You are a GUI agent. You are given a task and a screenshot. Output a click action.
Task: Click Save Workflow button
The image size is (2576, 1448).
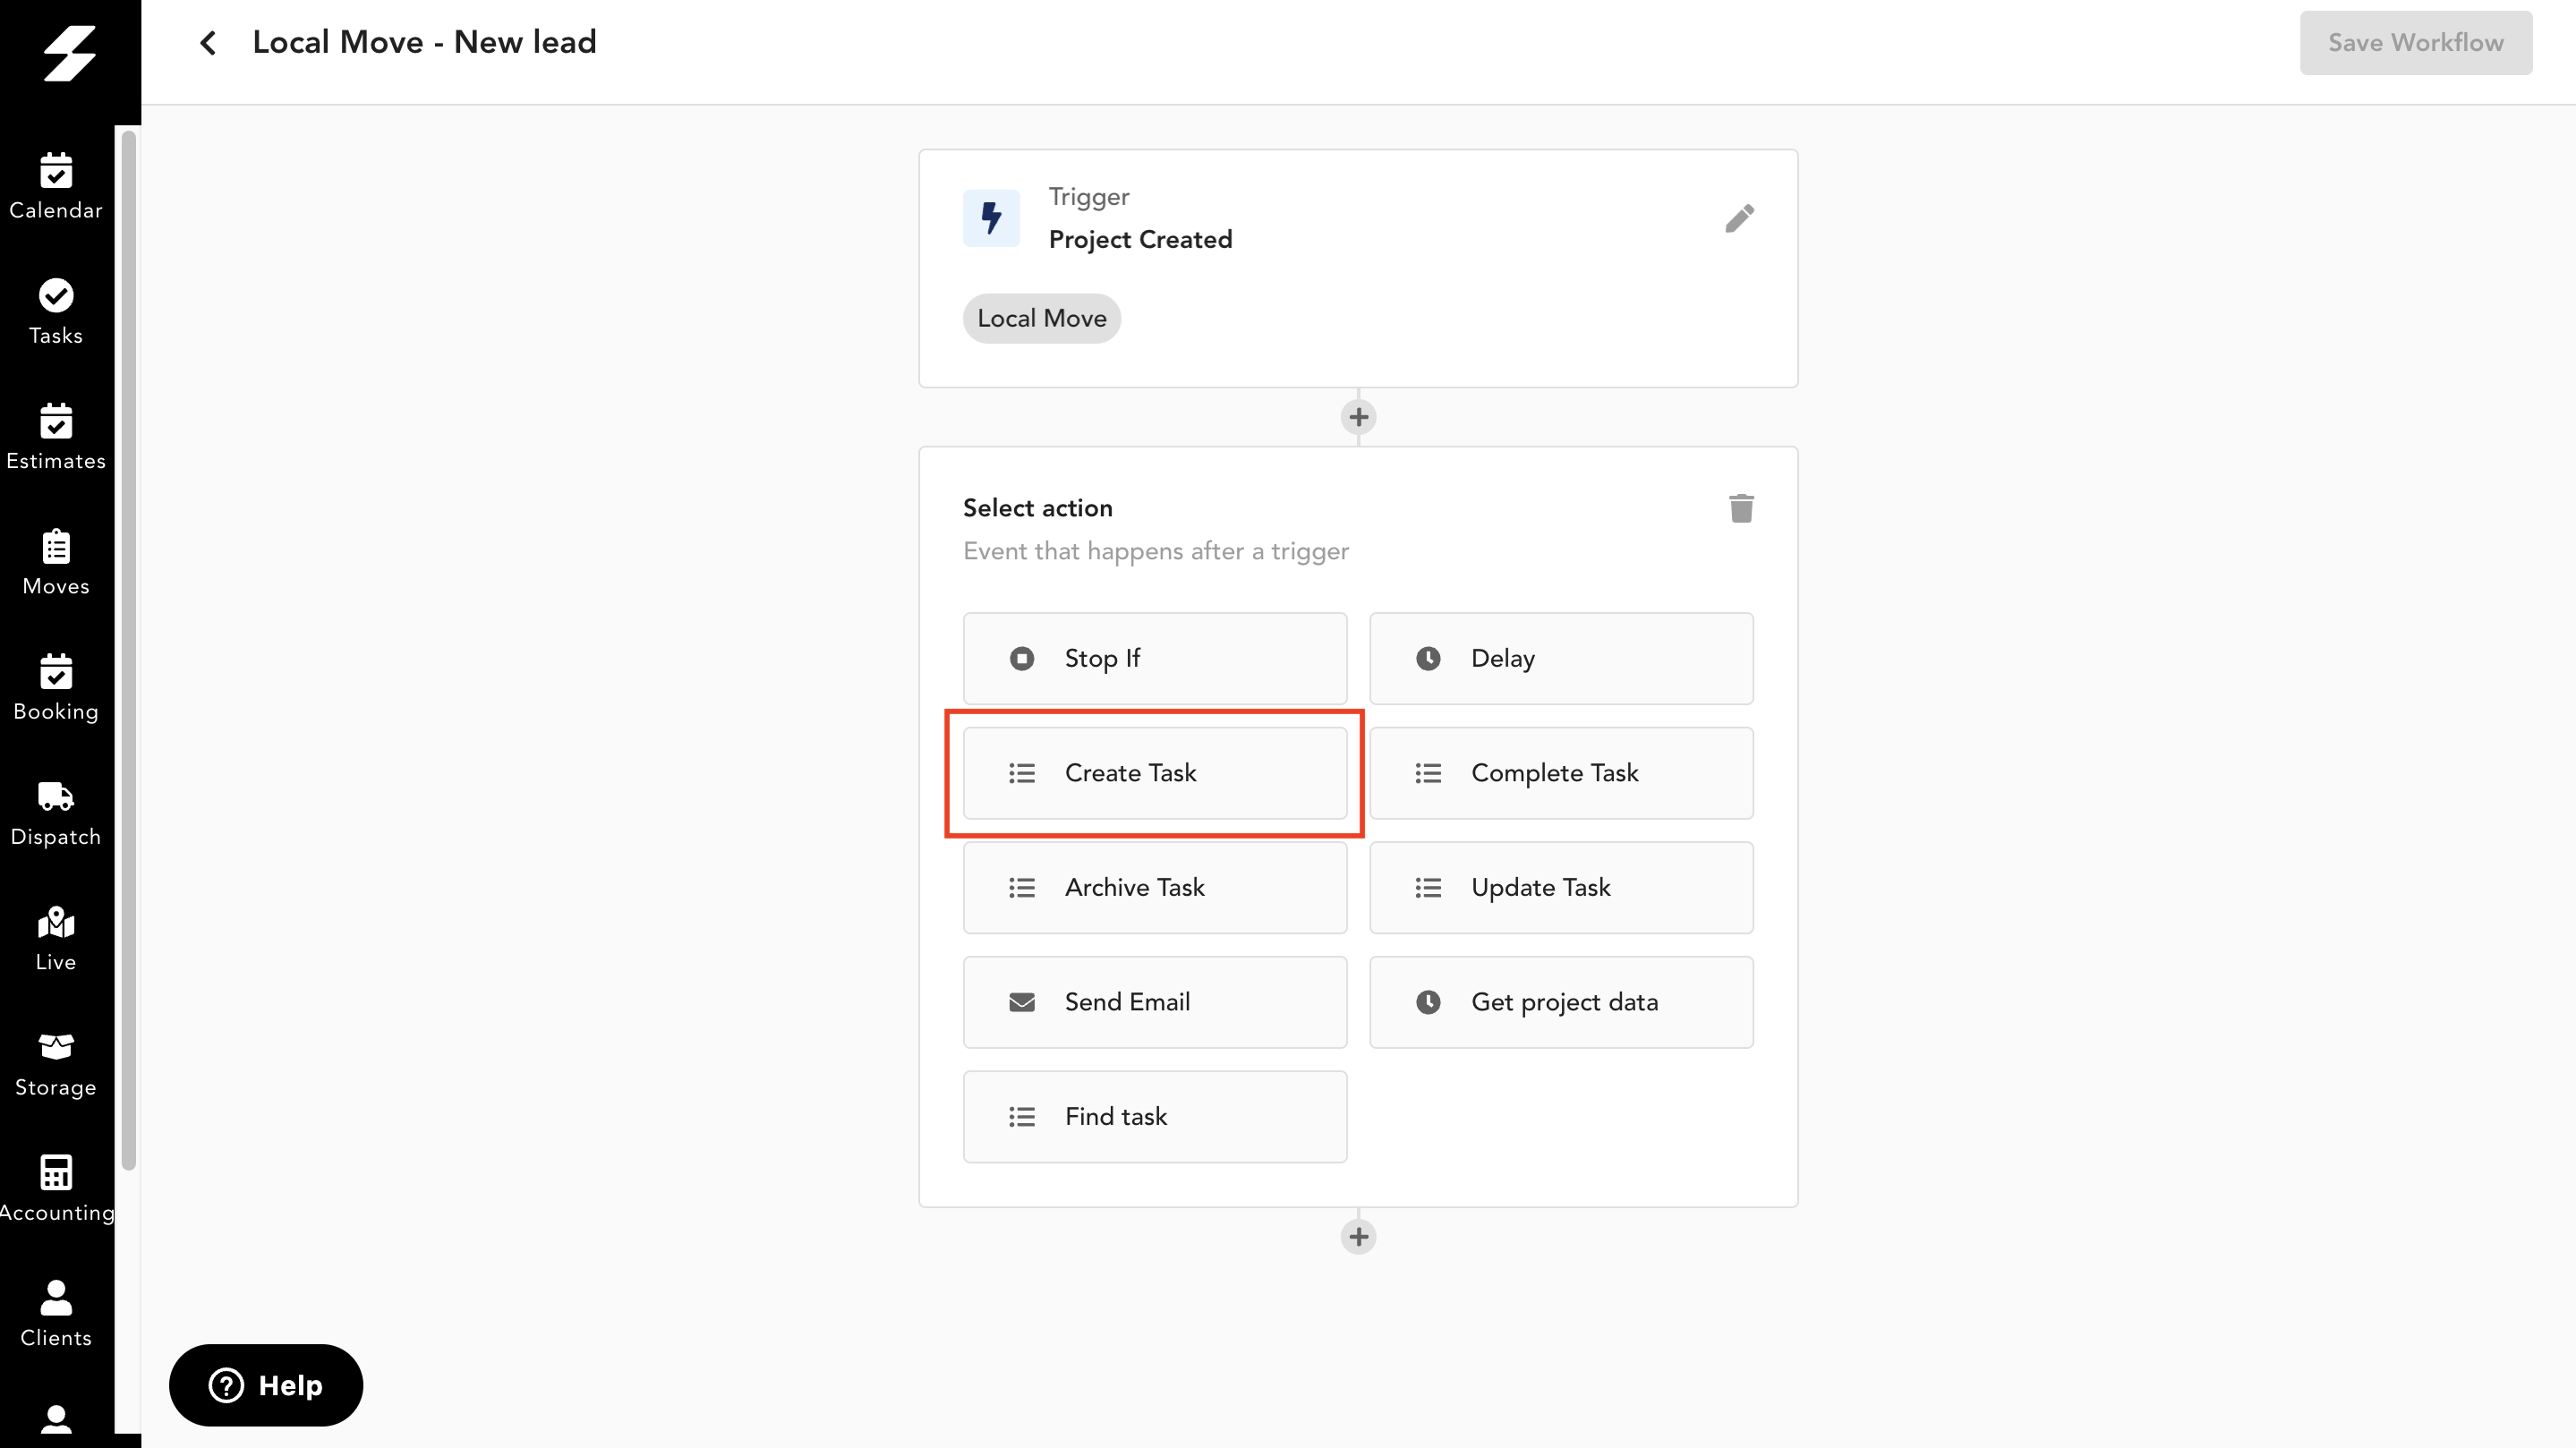[2417, 42]
